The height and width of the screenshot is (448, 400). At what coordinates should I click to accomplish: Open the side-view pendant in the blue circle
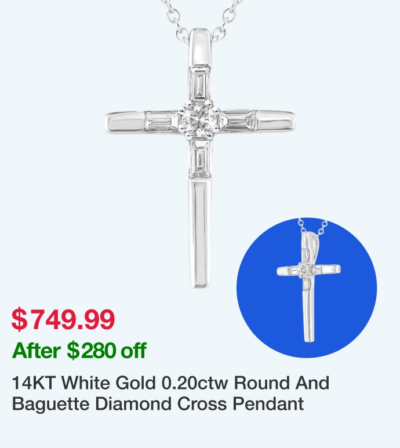pos(307,287)
